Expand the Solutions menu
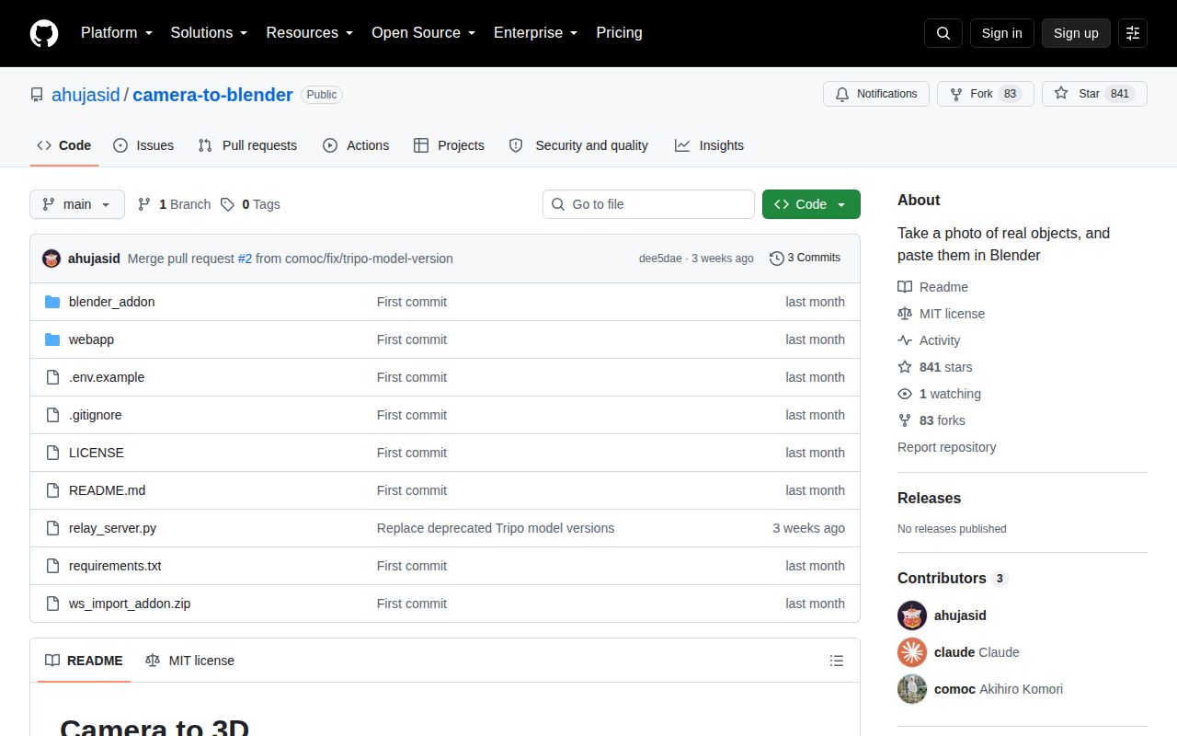The width and height of the screenshot is (1177, 736). [210, 33]
